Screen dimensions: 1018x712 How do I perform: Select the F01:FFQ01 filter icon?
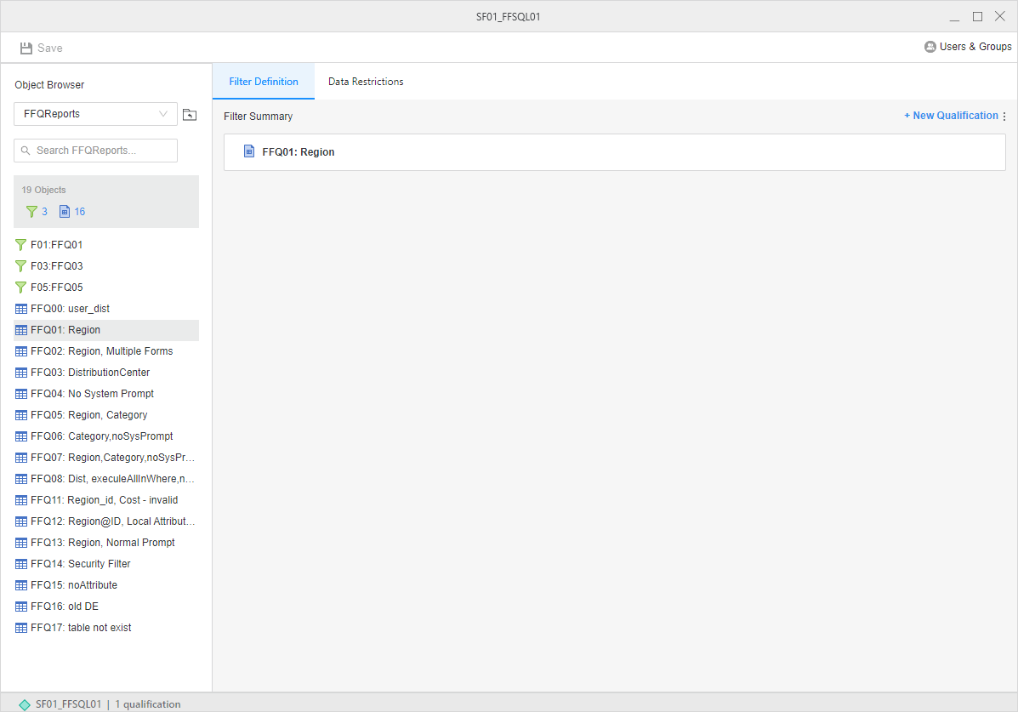click(21, 245)
